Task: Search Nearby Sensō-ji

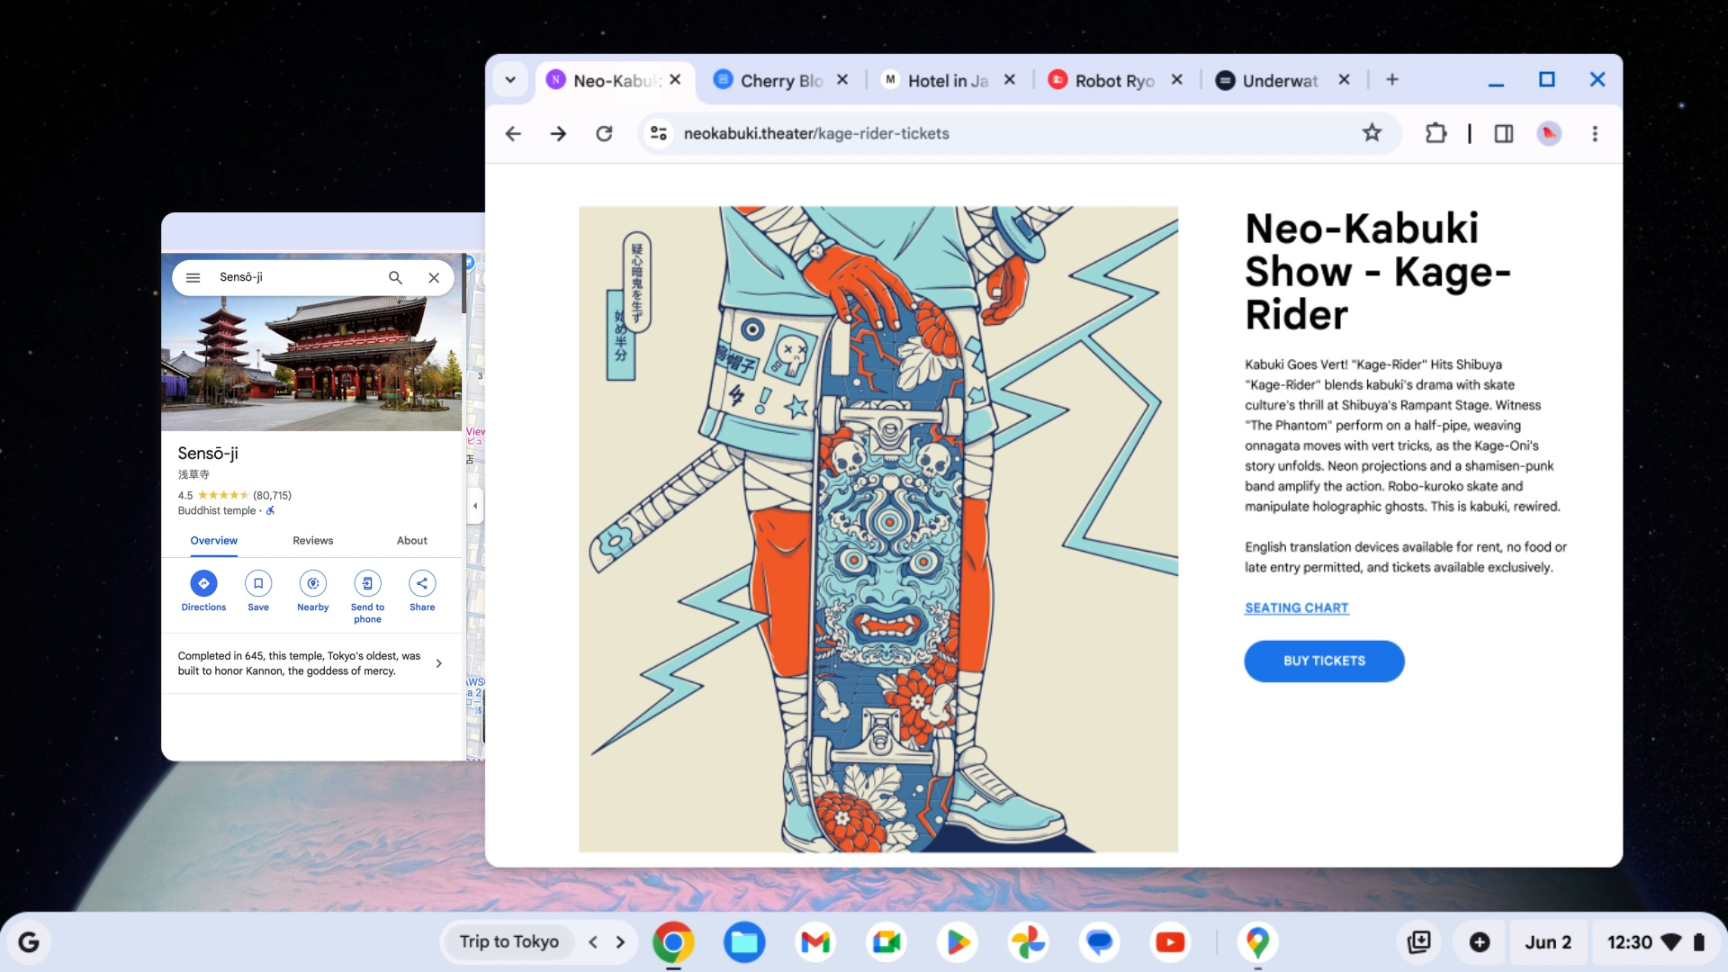Action: [x=312, y=591]
